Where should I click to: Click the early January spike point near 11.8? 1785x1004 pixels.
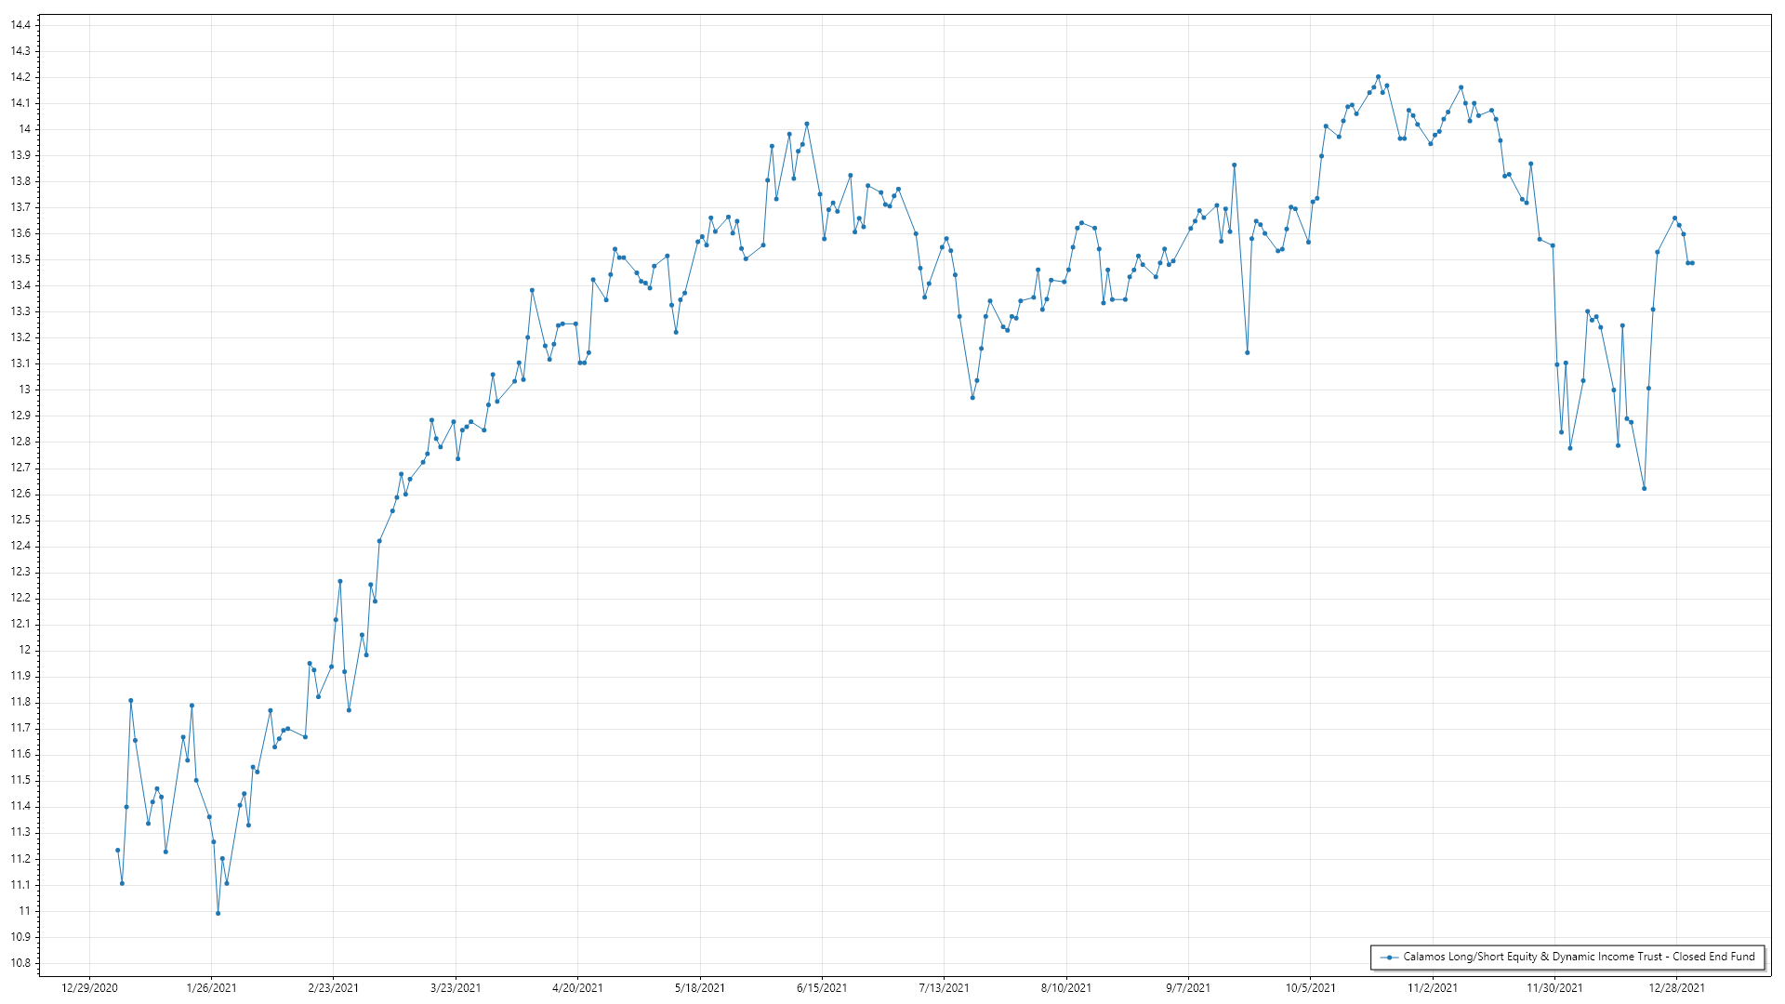(x=130, y=701)
